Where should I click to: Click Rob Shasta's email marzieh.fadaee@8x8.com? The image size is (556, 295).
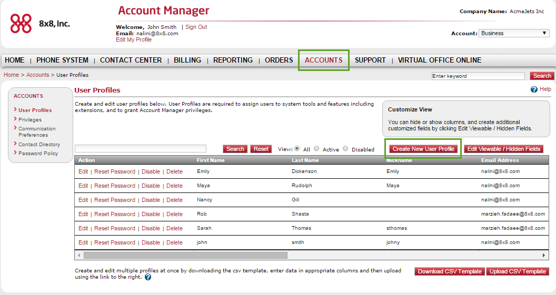513,214
